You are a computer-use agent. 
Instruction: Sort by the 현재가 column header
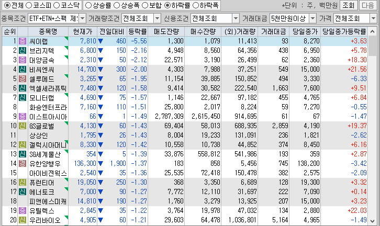pyautogui.click(x=83, y=31)
